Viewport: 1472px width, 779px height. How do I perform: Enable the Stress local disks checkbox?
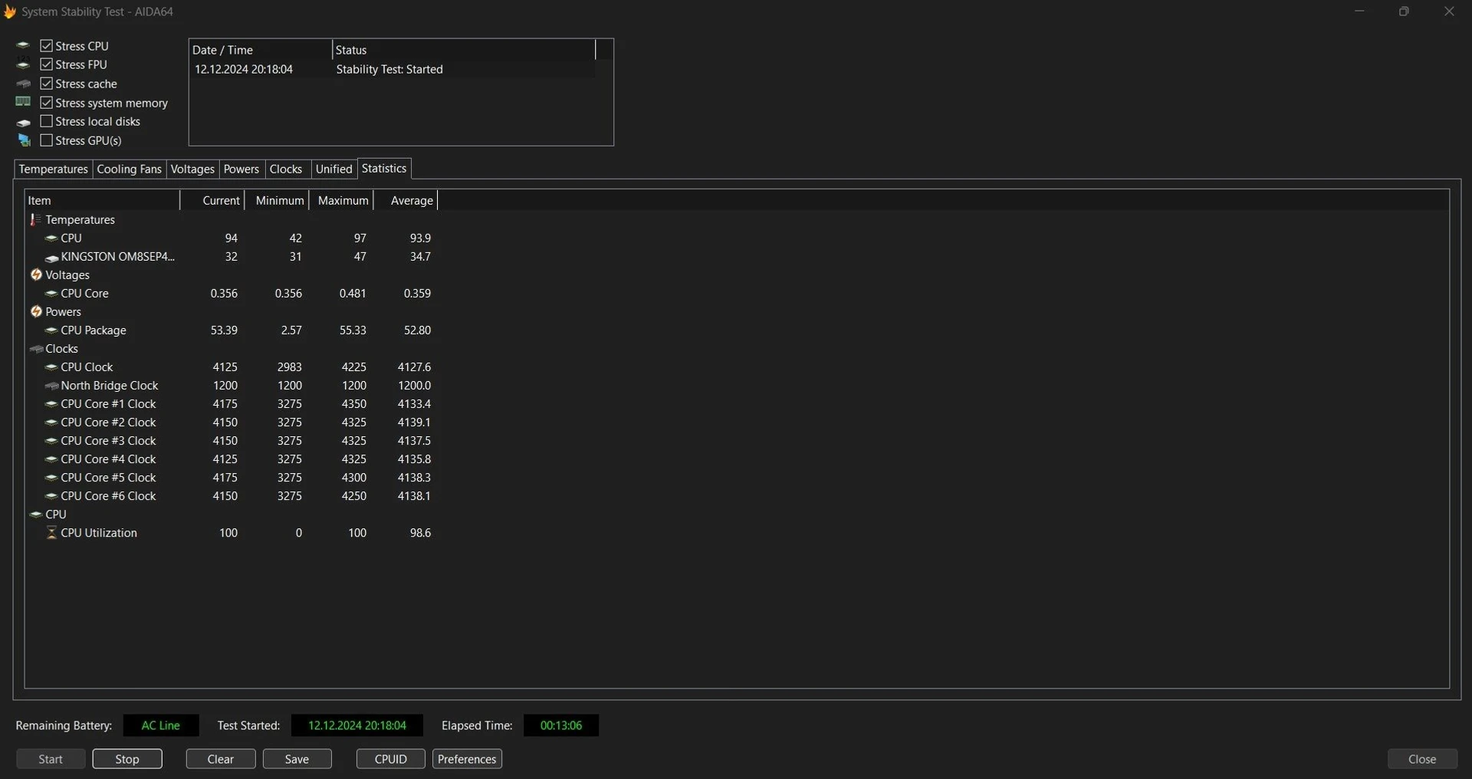[47, 121]
